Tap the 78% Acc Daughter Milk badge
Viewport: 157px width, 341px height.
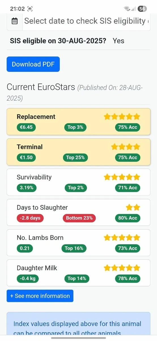[x=128, y=278]
